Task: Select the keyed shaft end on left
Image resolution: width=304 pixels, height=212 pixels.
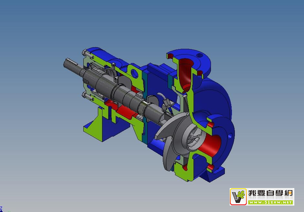Action: [70, 63]
